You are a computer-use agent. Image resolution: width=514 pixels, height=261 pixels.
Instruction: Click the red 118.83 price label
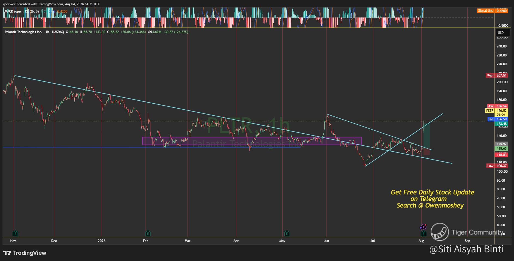pos(501,155)
